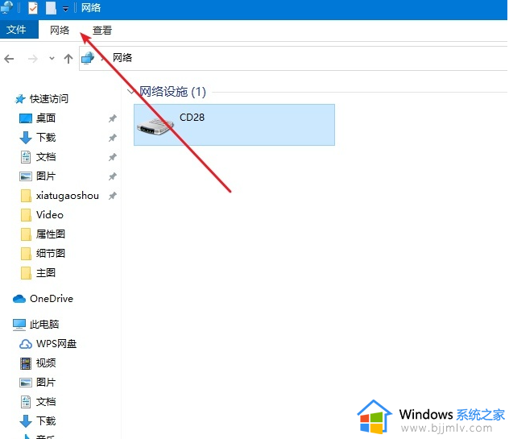Click the 快速访问 star icon

pyautogui.click(x=20, y=99)
